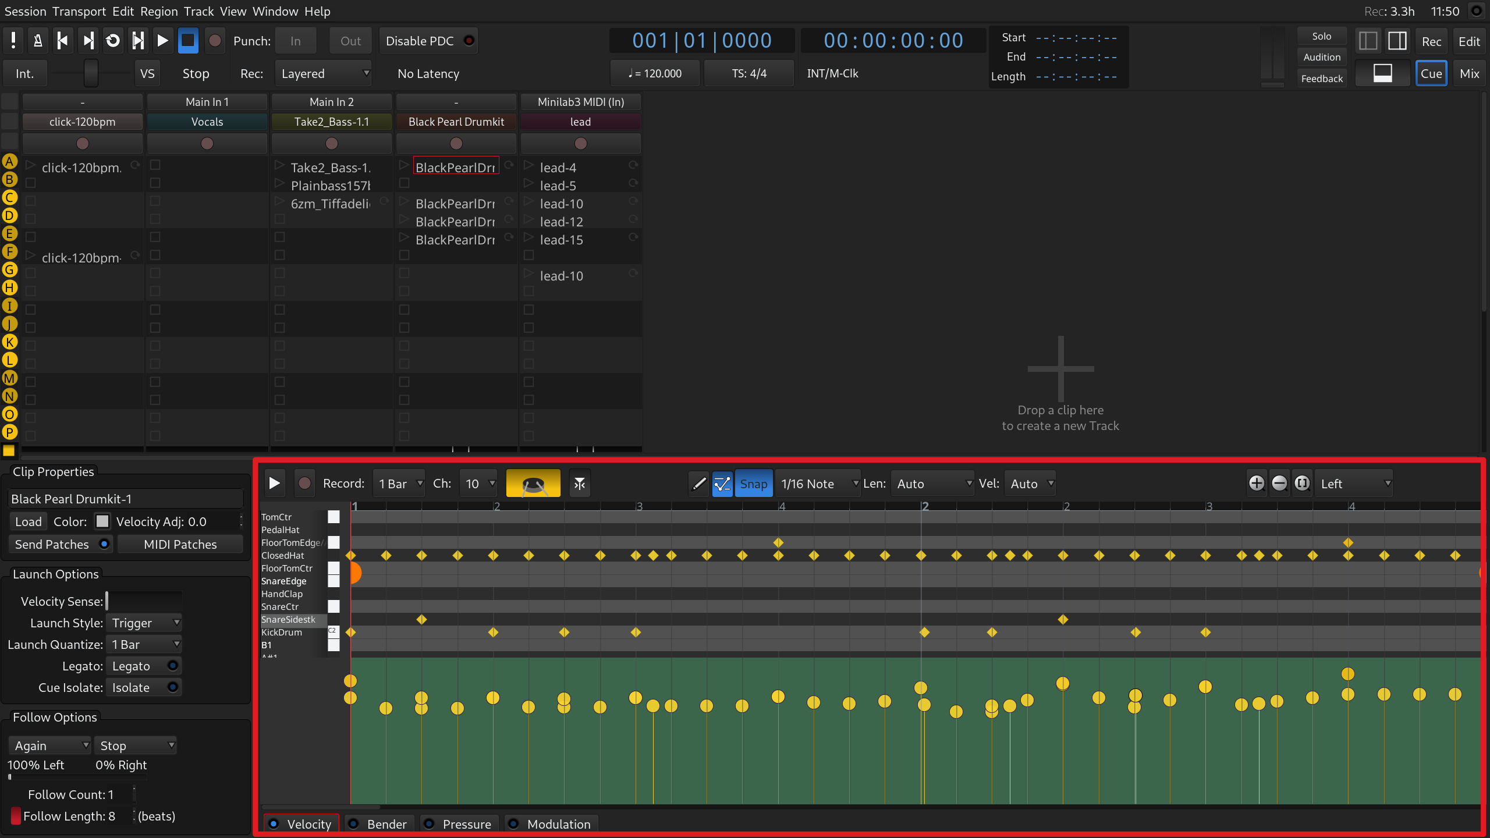Enable loop playback in transport bar
The height and width of the screenshot is (838, 1490).
(113, 41)
